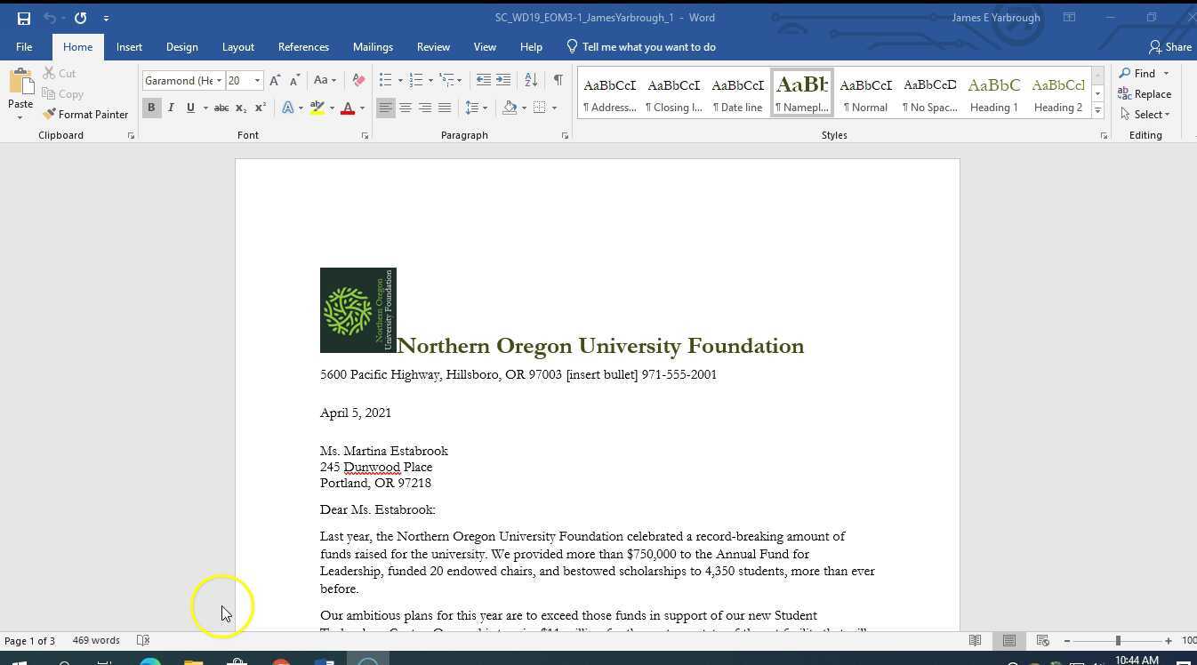Open the font name dropdown

click(219, 81)
